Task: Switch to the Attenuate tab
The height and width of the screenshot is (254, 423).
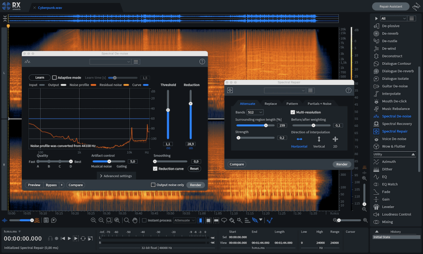Action: (247, 103)
